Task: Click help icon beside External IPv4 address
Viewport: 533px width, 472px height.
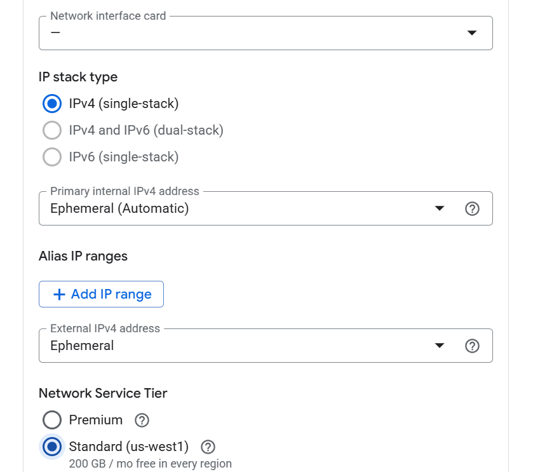Action: (472, 346)
